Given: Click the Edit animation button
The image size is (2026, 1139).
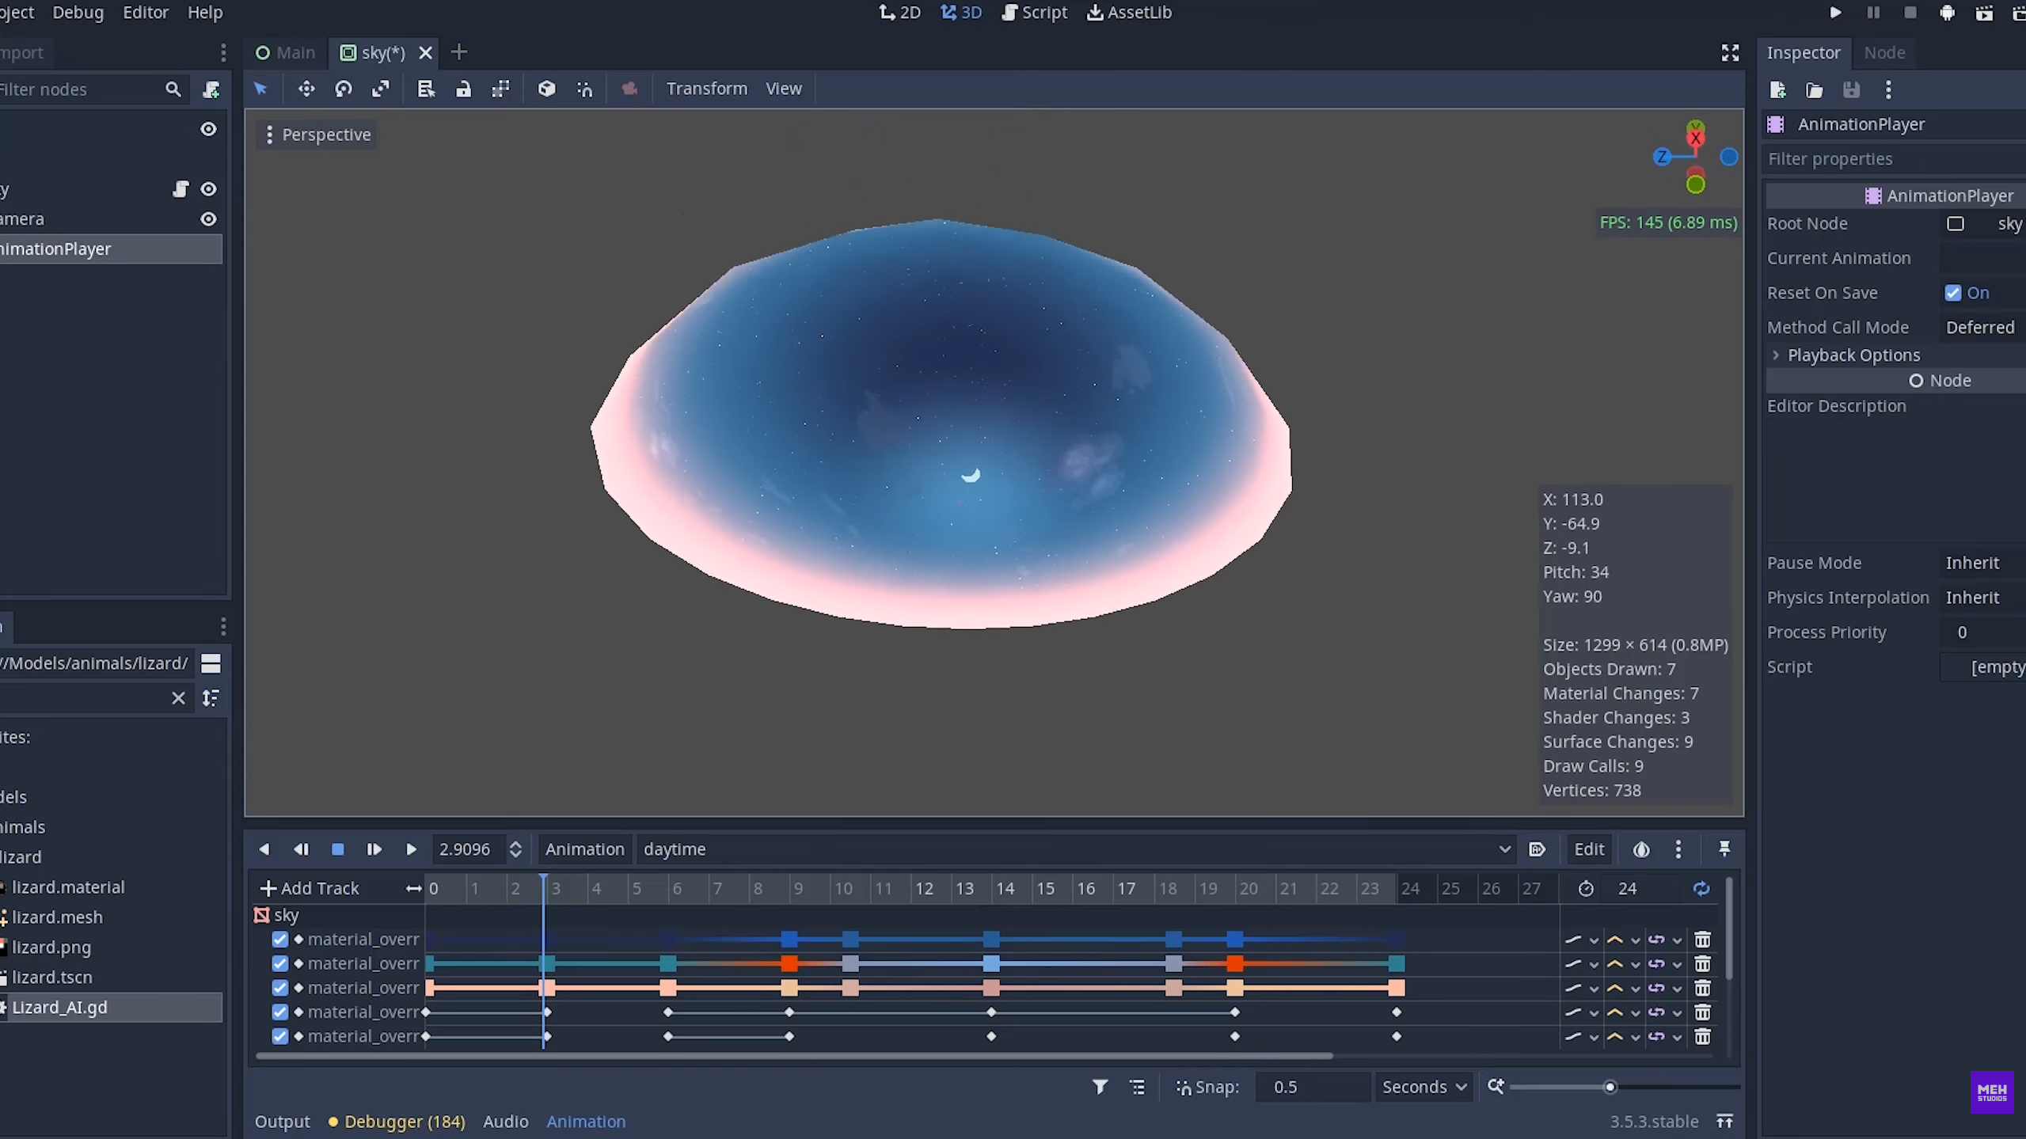Looking at the screenshot, I should 1588,849.
